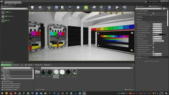Open the Content toolbar button
Viewport: 169px width, 95px height.
56,8
